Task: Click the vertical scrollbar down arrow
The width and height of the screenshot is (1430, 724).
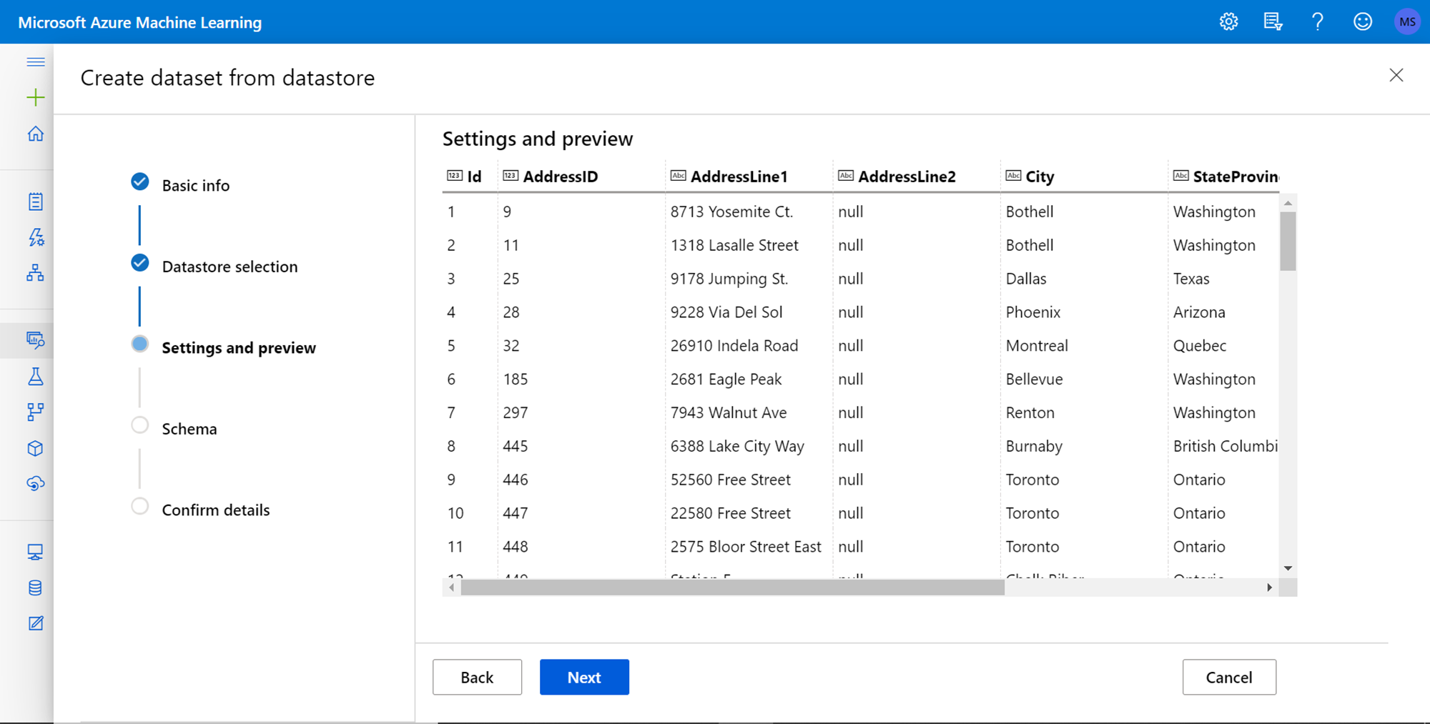Action: click(x=1288, y=568)
